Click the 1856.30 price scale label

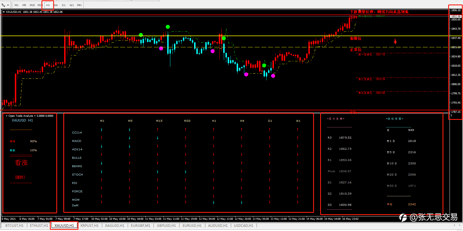pyautogui.click(x=456, y=10)
